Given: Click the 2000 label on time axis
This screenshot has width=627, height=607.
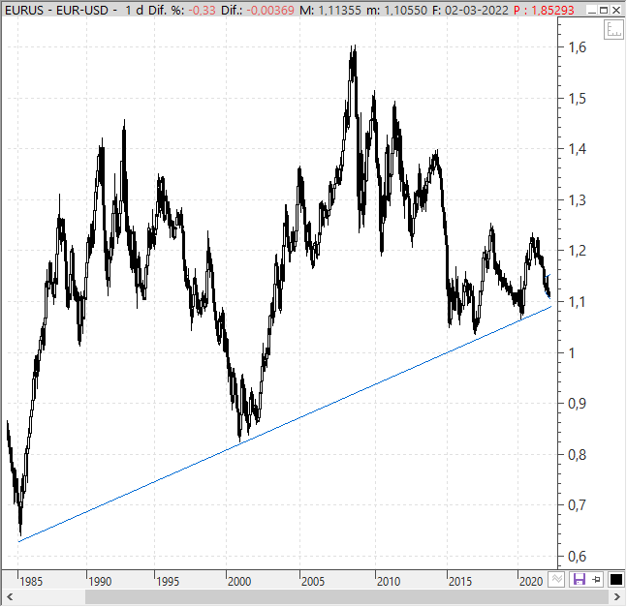Looking at the screenshot, I should (x=239, y=582).
